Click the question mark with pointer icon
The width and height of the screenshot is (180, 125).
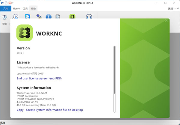coord(39,16)
